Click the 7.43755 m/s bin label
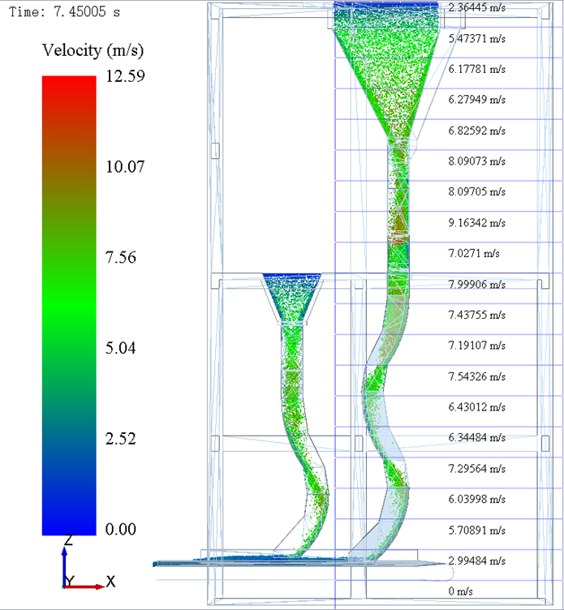The image size is (564, 610). pos(477,315)
